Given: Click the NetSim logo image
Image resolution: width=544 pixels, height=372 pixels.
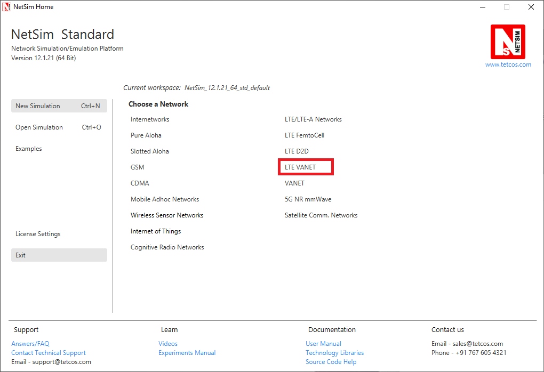Looking at the screenshot, I should pos(508,42).
